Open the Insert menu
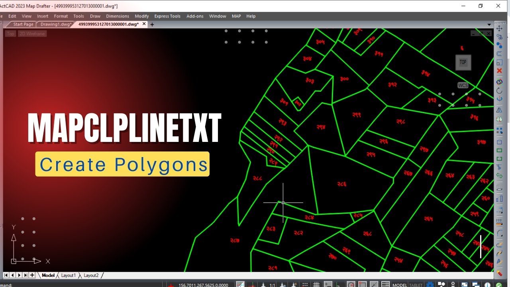 43,16
